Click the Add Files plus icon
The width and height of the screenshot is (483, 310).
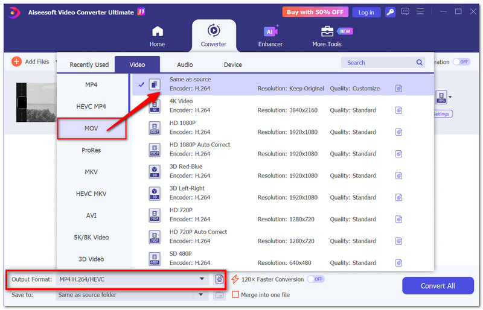click(17, 62)
